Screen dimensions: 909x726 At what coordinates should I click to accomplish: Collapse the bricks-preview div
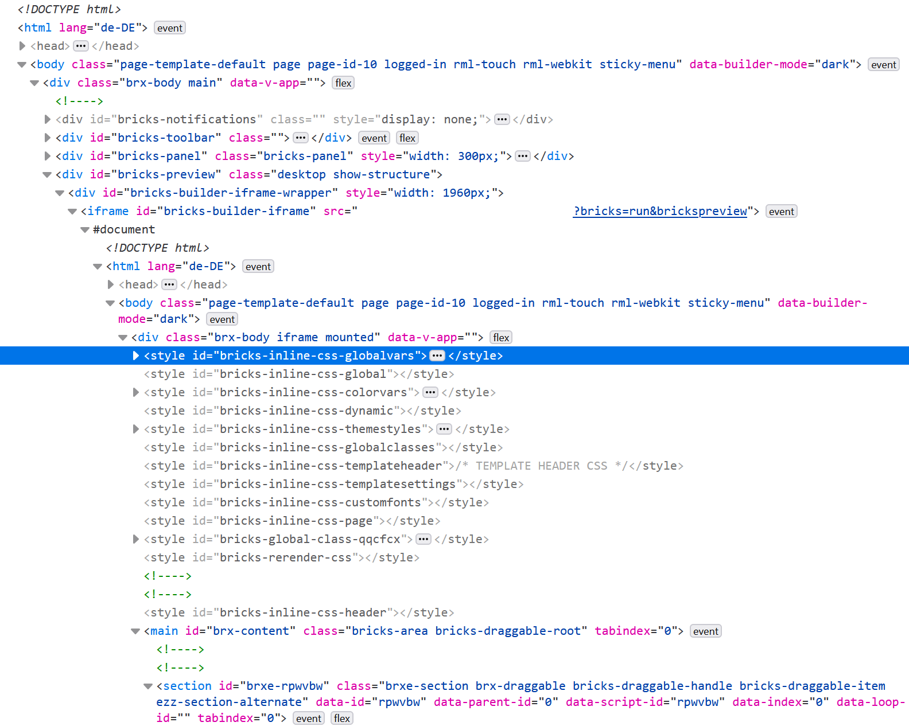(48, 174)
